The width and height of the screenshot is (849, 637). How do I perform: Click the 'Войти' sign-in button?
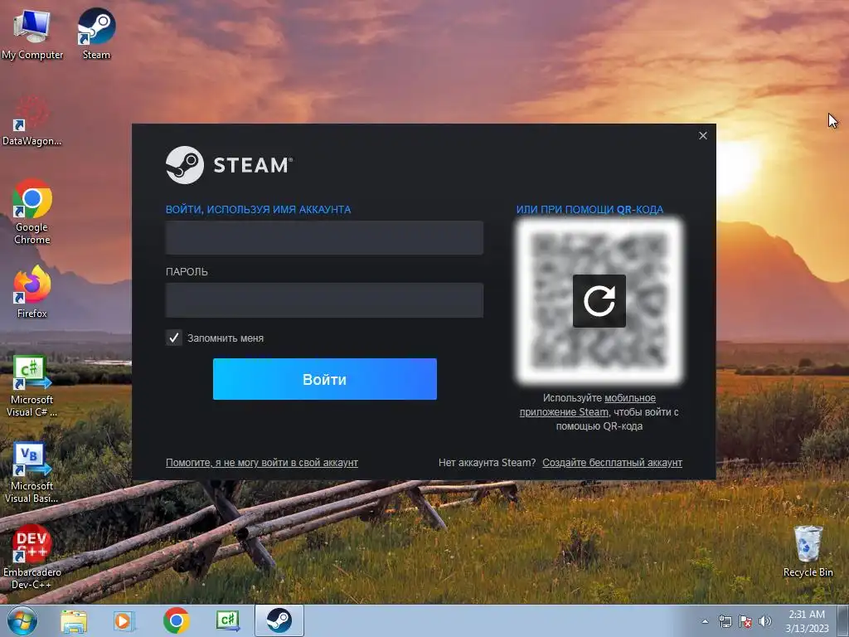[325, 379]
